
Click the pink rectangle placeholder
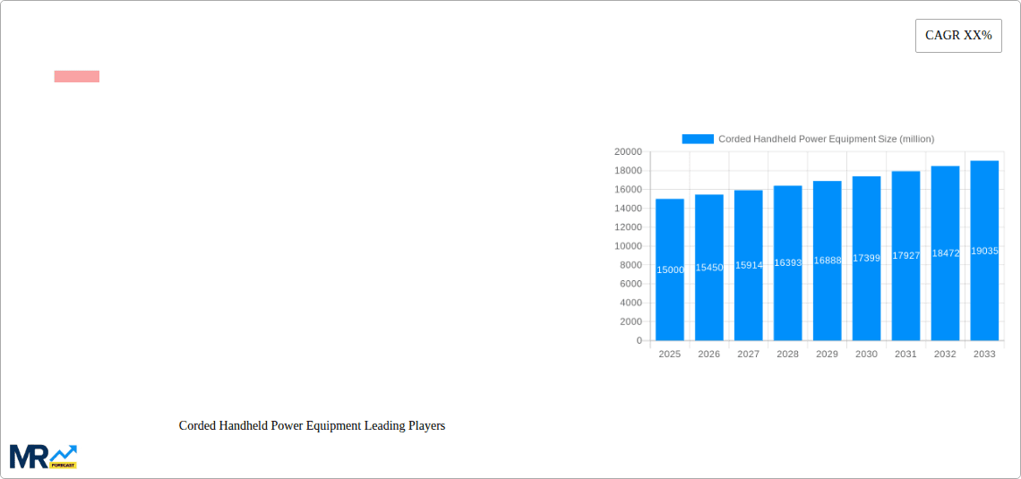77,76
